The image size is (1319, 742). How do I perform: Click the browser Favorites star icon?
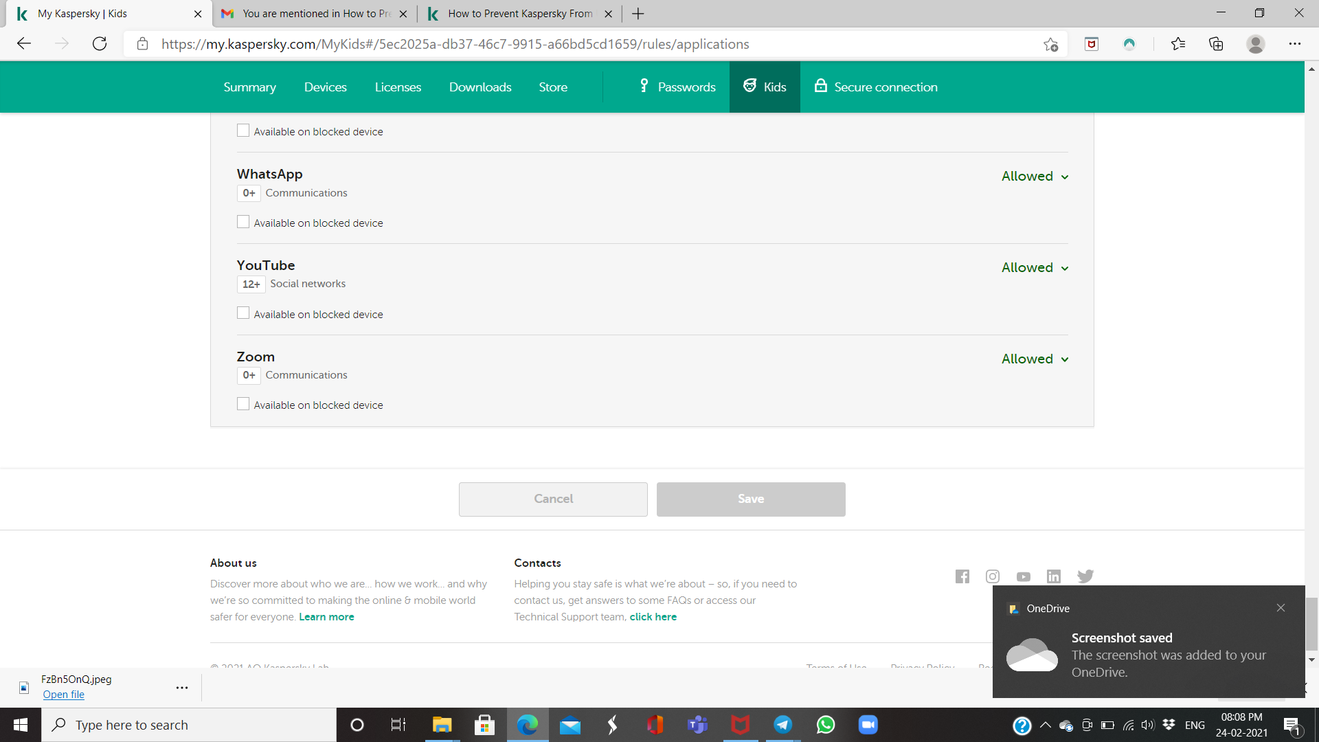tap(1178, 44)
